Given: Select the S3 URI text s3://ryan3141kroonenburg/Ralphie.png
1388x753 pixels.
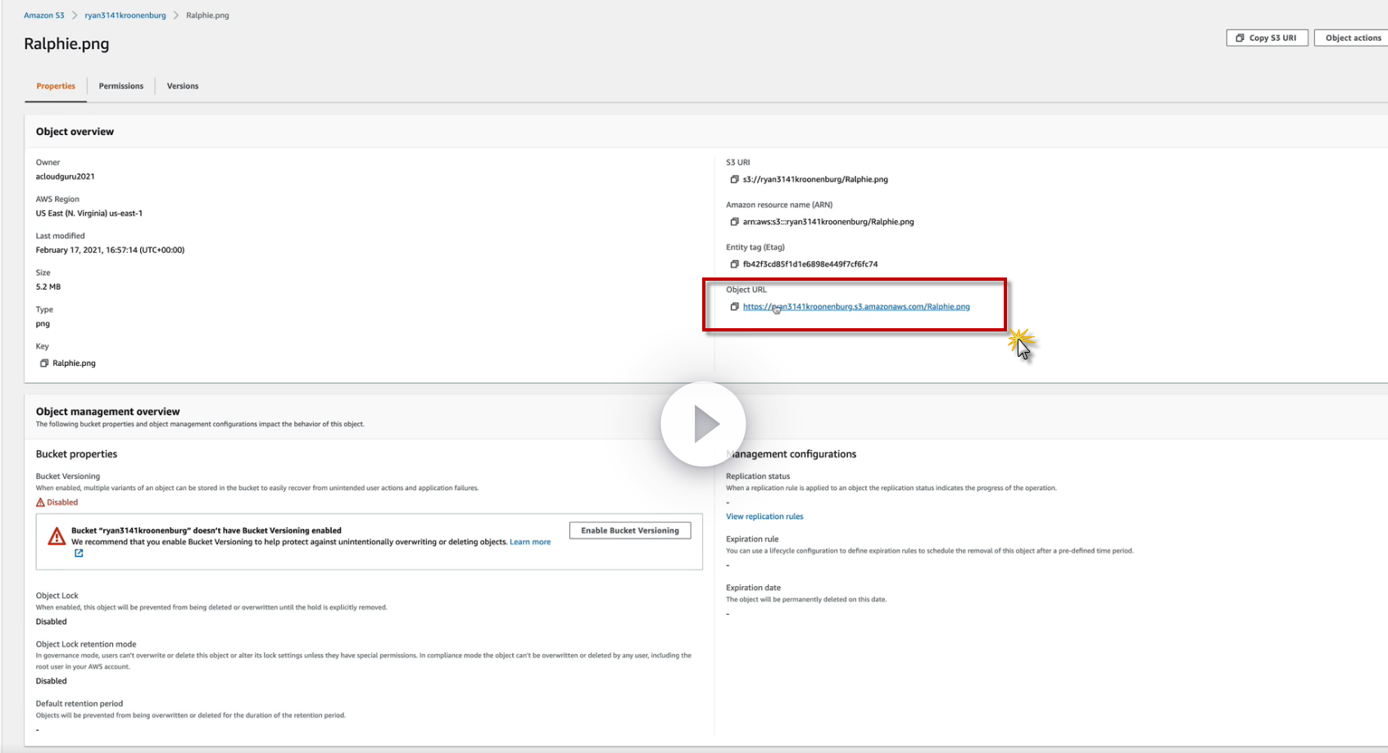Looking at the screenshot, I should point(815,179).
